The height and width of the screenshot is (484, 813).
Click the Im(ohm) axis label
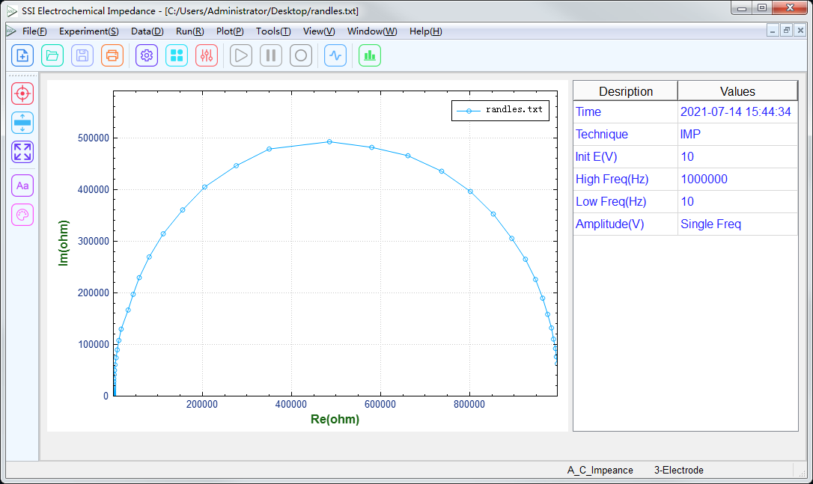tap(63, 243)
